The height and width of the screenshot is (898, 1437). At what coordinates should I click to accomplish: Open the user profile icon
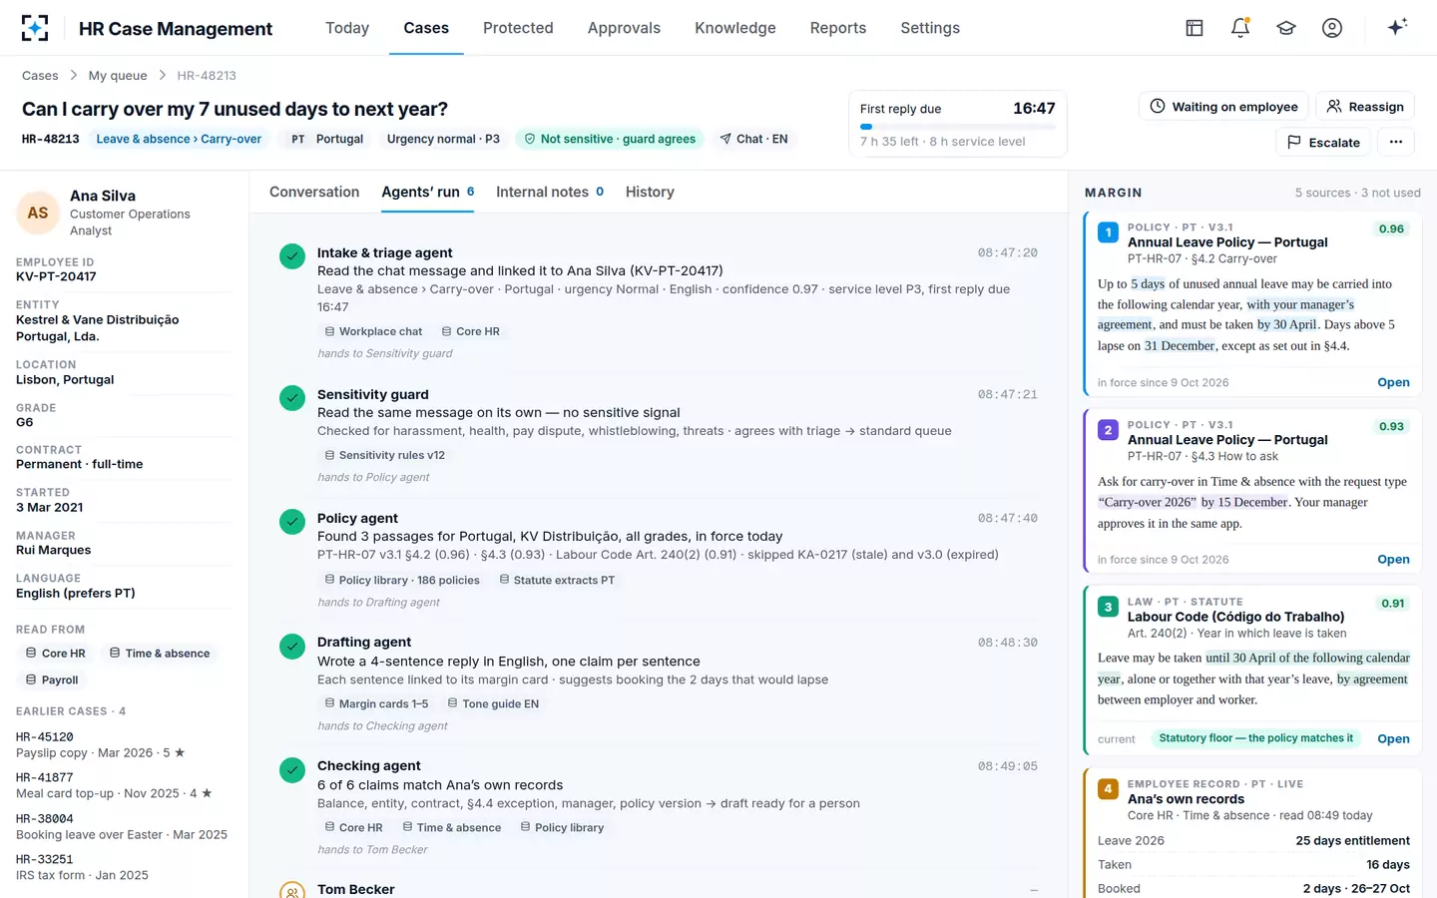click(1332, 28)
